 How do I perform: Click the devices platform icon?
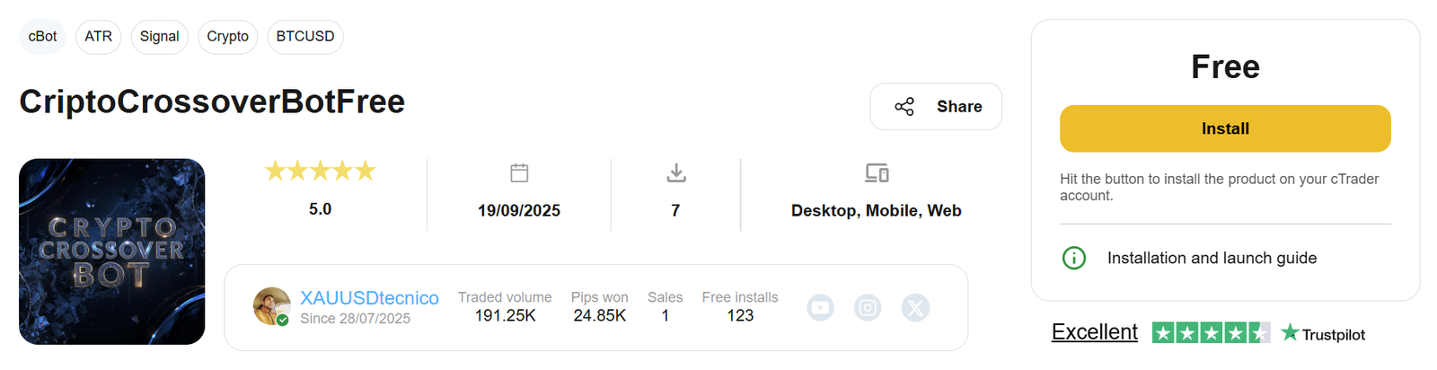pos(877,172)
